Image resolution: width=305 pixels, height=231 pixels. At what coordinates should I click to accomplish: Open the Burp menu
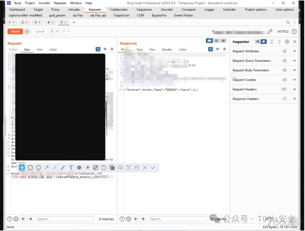pyautogui.click(x=18, y=3)
